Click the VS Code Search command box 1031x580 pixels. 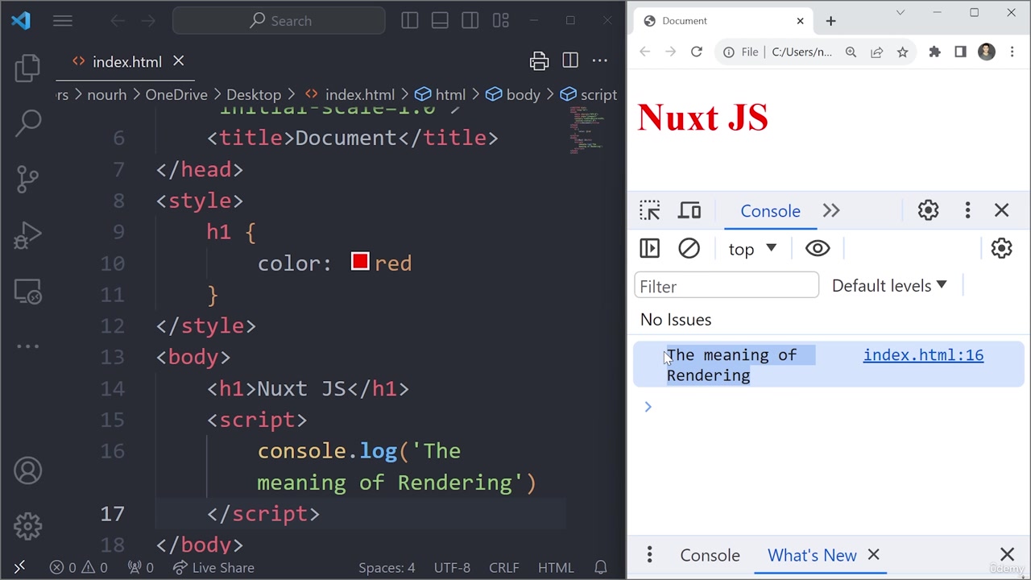279,21
